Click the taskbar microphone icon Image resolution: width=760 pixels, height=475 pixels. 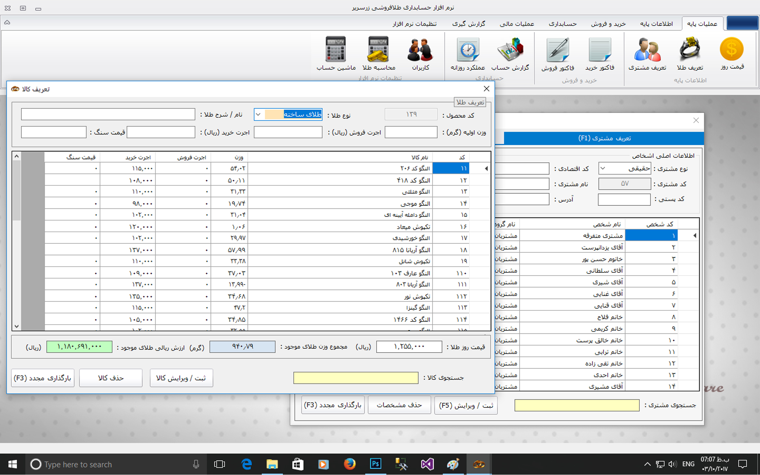(x=196, y=464)
